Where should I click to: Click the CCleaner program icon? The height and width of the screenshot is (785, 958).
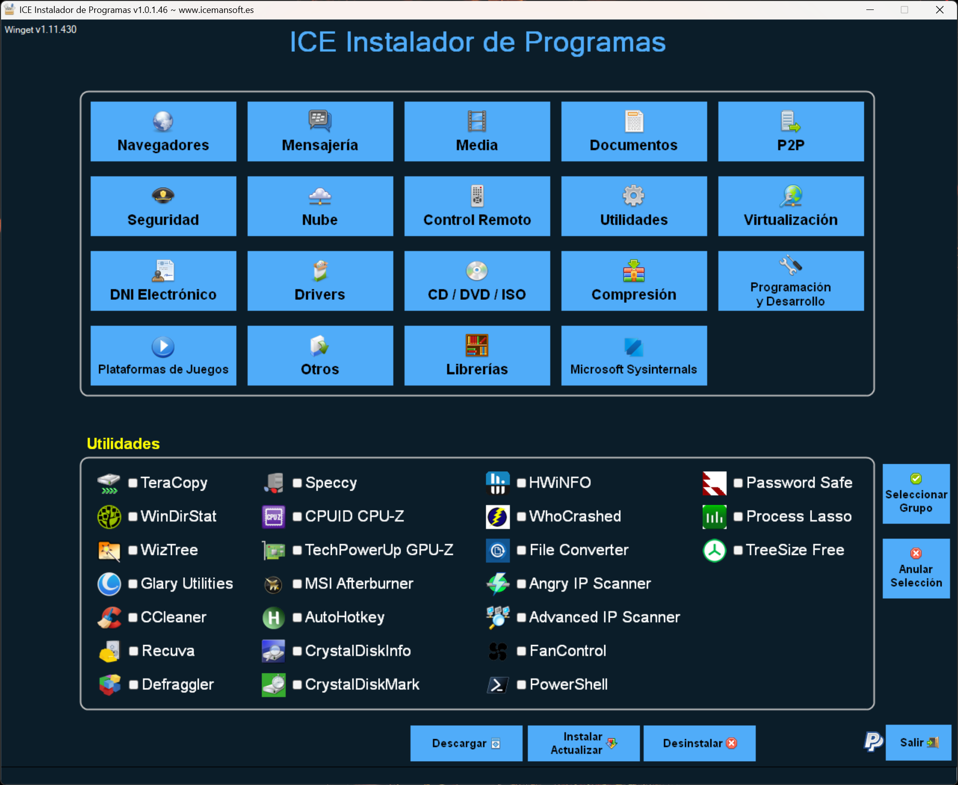coord(109,617)
